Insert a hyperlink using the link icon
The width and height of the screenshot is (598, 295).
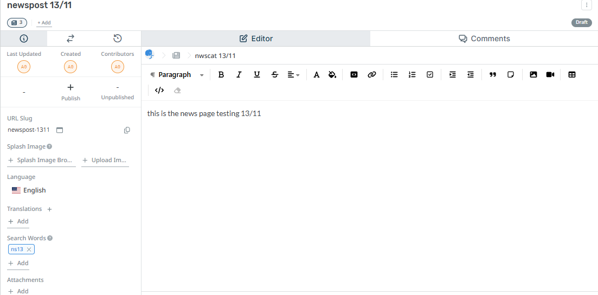coord(372,75)
